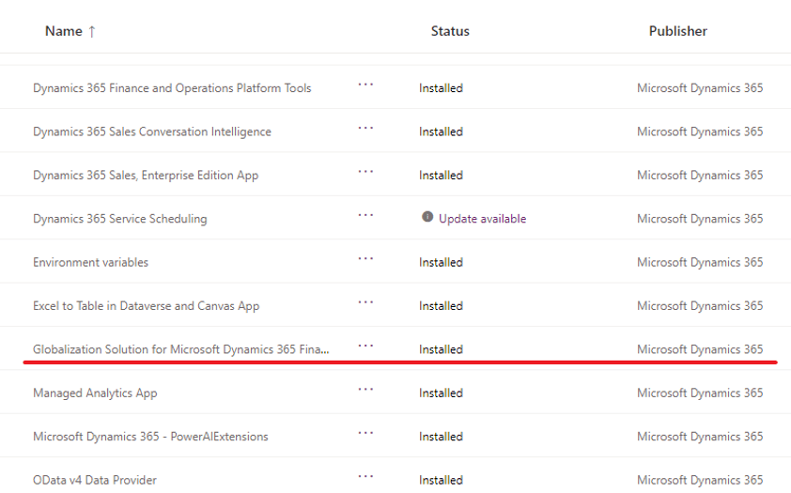The image size is (791, 493).
Task: Select Dynamics 365 Service Scheduling app name
Action: [x=120, y=219]
